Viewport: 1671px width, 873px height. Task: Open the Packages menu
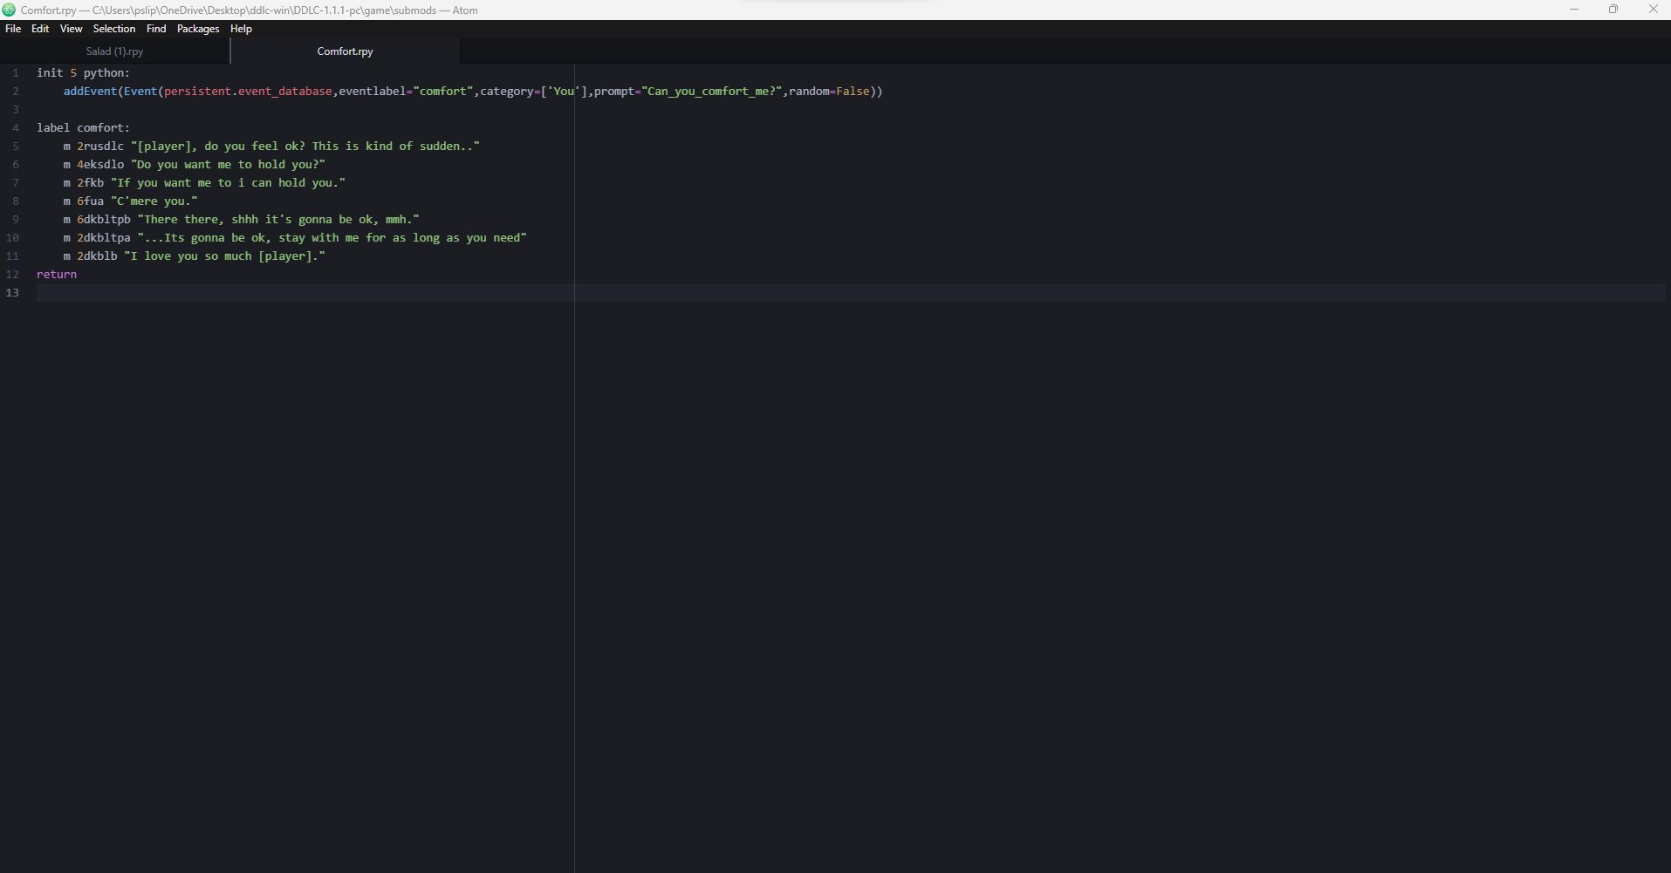tap(197, 29)
